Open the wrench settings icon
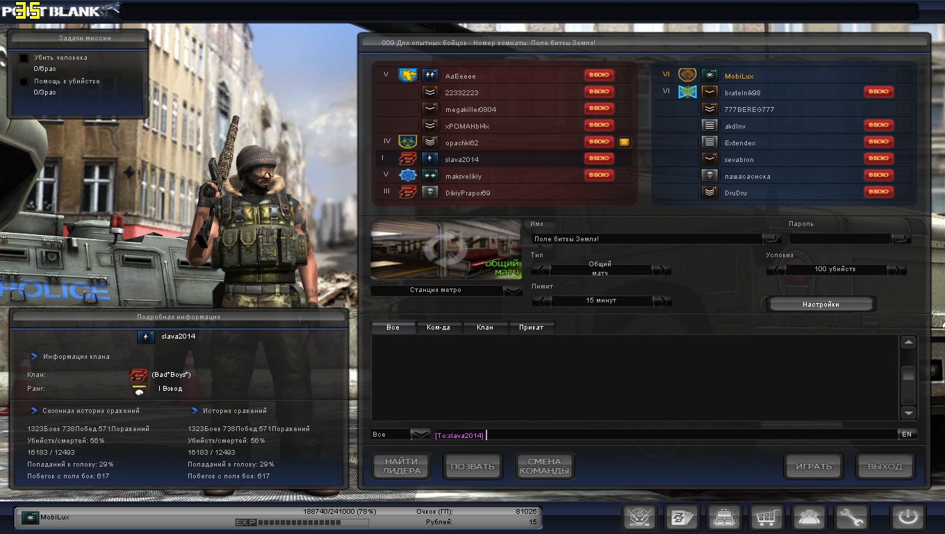The height and width of the screenshot is (534, 945). (x=851, y=518)
